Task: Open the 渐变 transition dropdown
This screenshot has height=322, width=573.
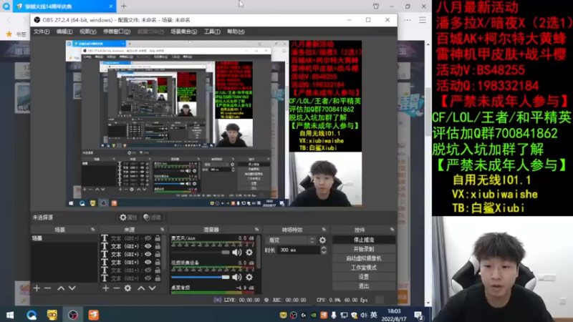Action: coord(292,240)
